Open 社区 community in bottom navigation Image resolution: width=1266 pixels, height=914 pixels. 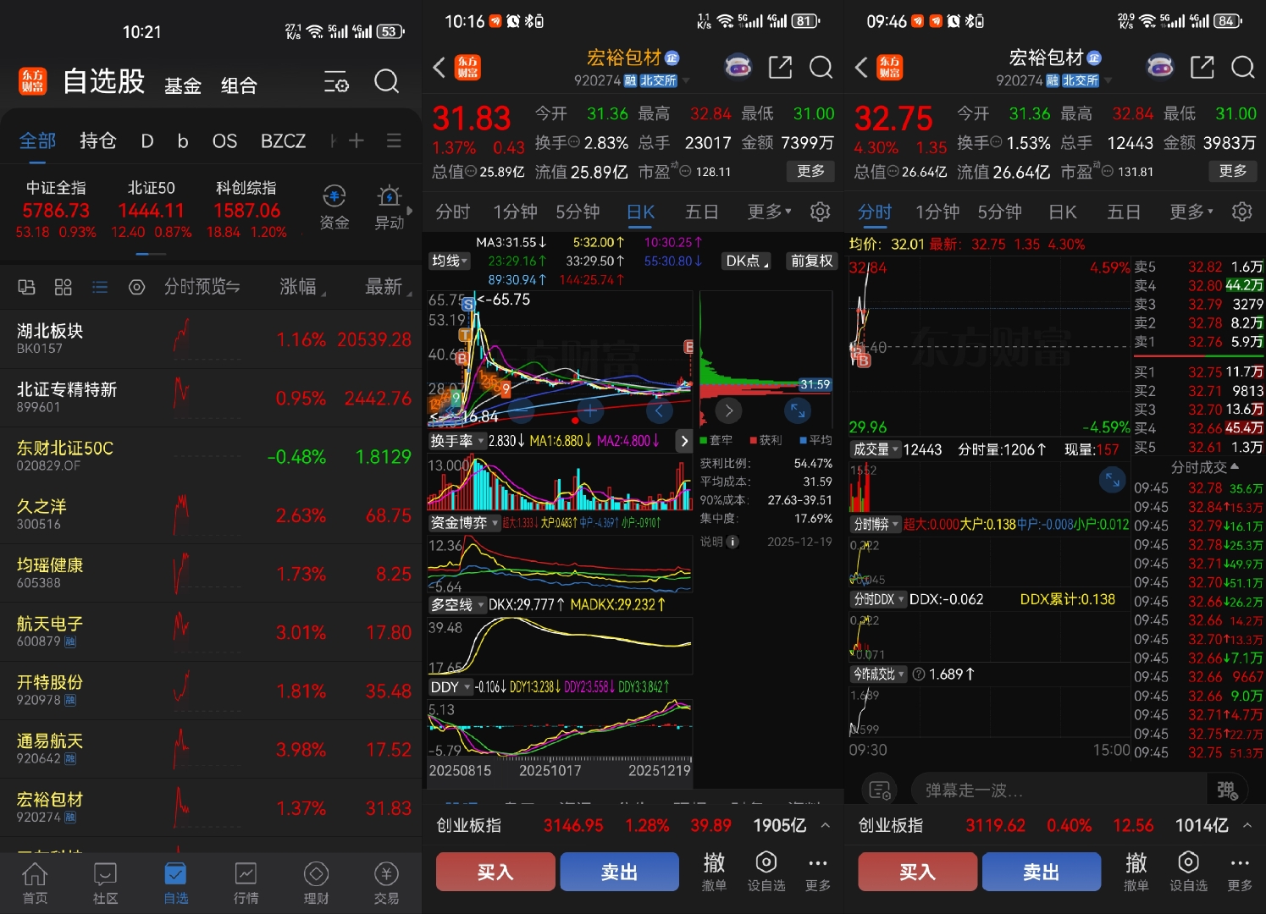tap(105, 884)
